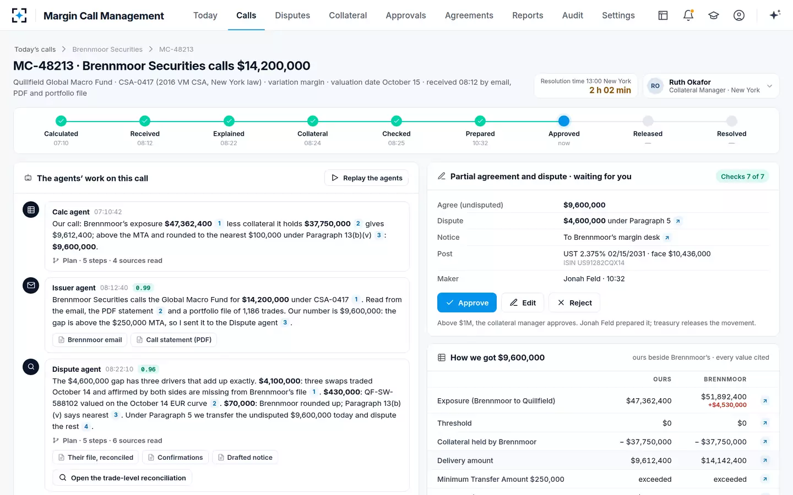Open the Disputes tab
The height and width of the screenshot is (495, 793).
(292, 15)
